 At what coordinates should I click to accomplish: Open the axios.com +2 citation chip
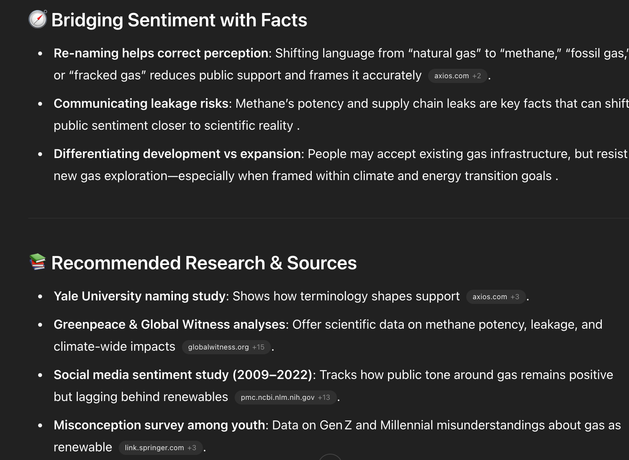tap(457, 76)
